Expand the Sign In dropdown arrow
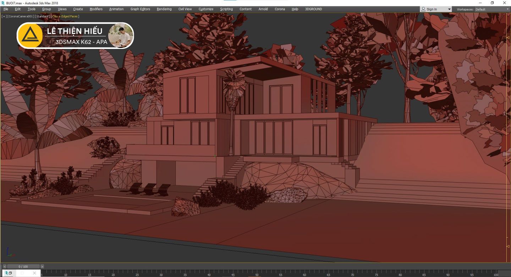The height and width of the screenshot is (277, 511). click(449, 9)
